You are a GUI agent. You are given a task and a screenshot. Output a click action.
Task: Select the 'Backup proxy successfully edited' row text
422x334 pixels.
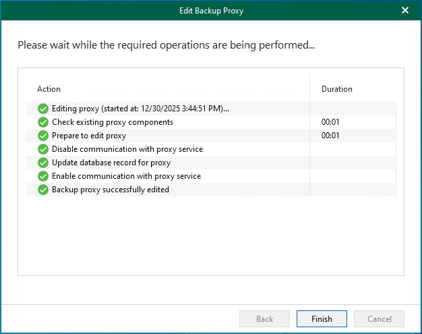(x=111, y=190)
